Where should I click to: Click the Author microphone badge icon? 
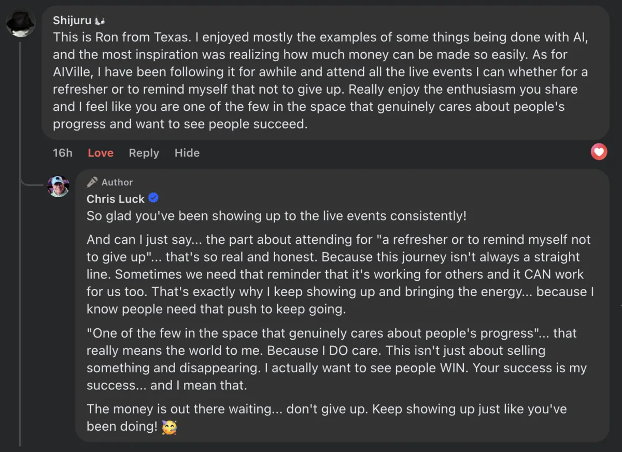point(92,182)
